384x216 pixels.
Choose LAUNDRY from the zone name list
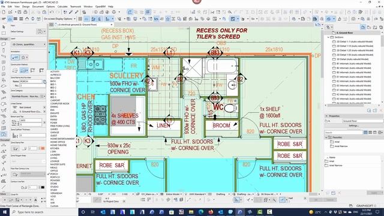pos(55,155)
